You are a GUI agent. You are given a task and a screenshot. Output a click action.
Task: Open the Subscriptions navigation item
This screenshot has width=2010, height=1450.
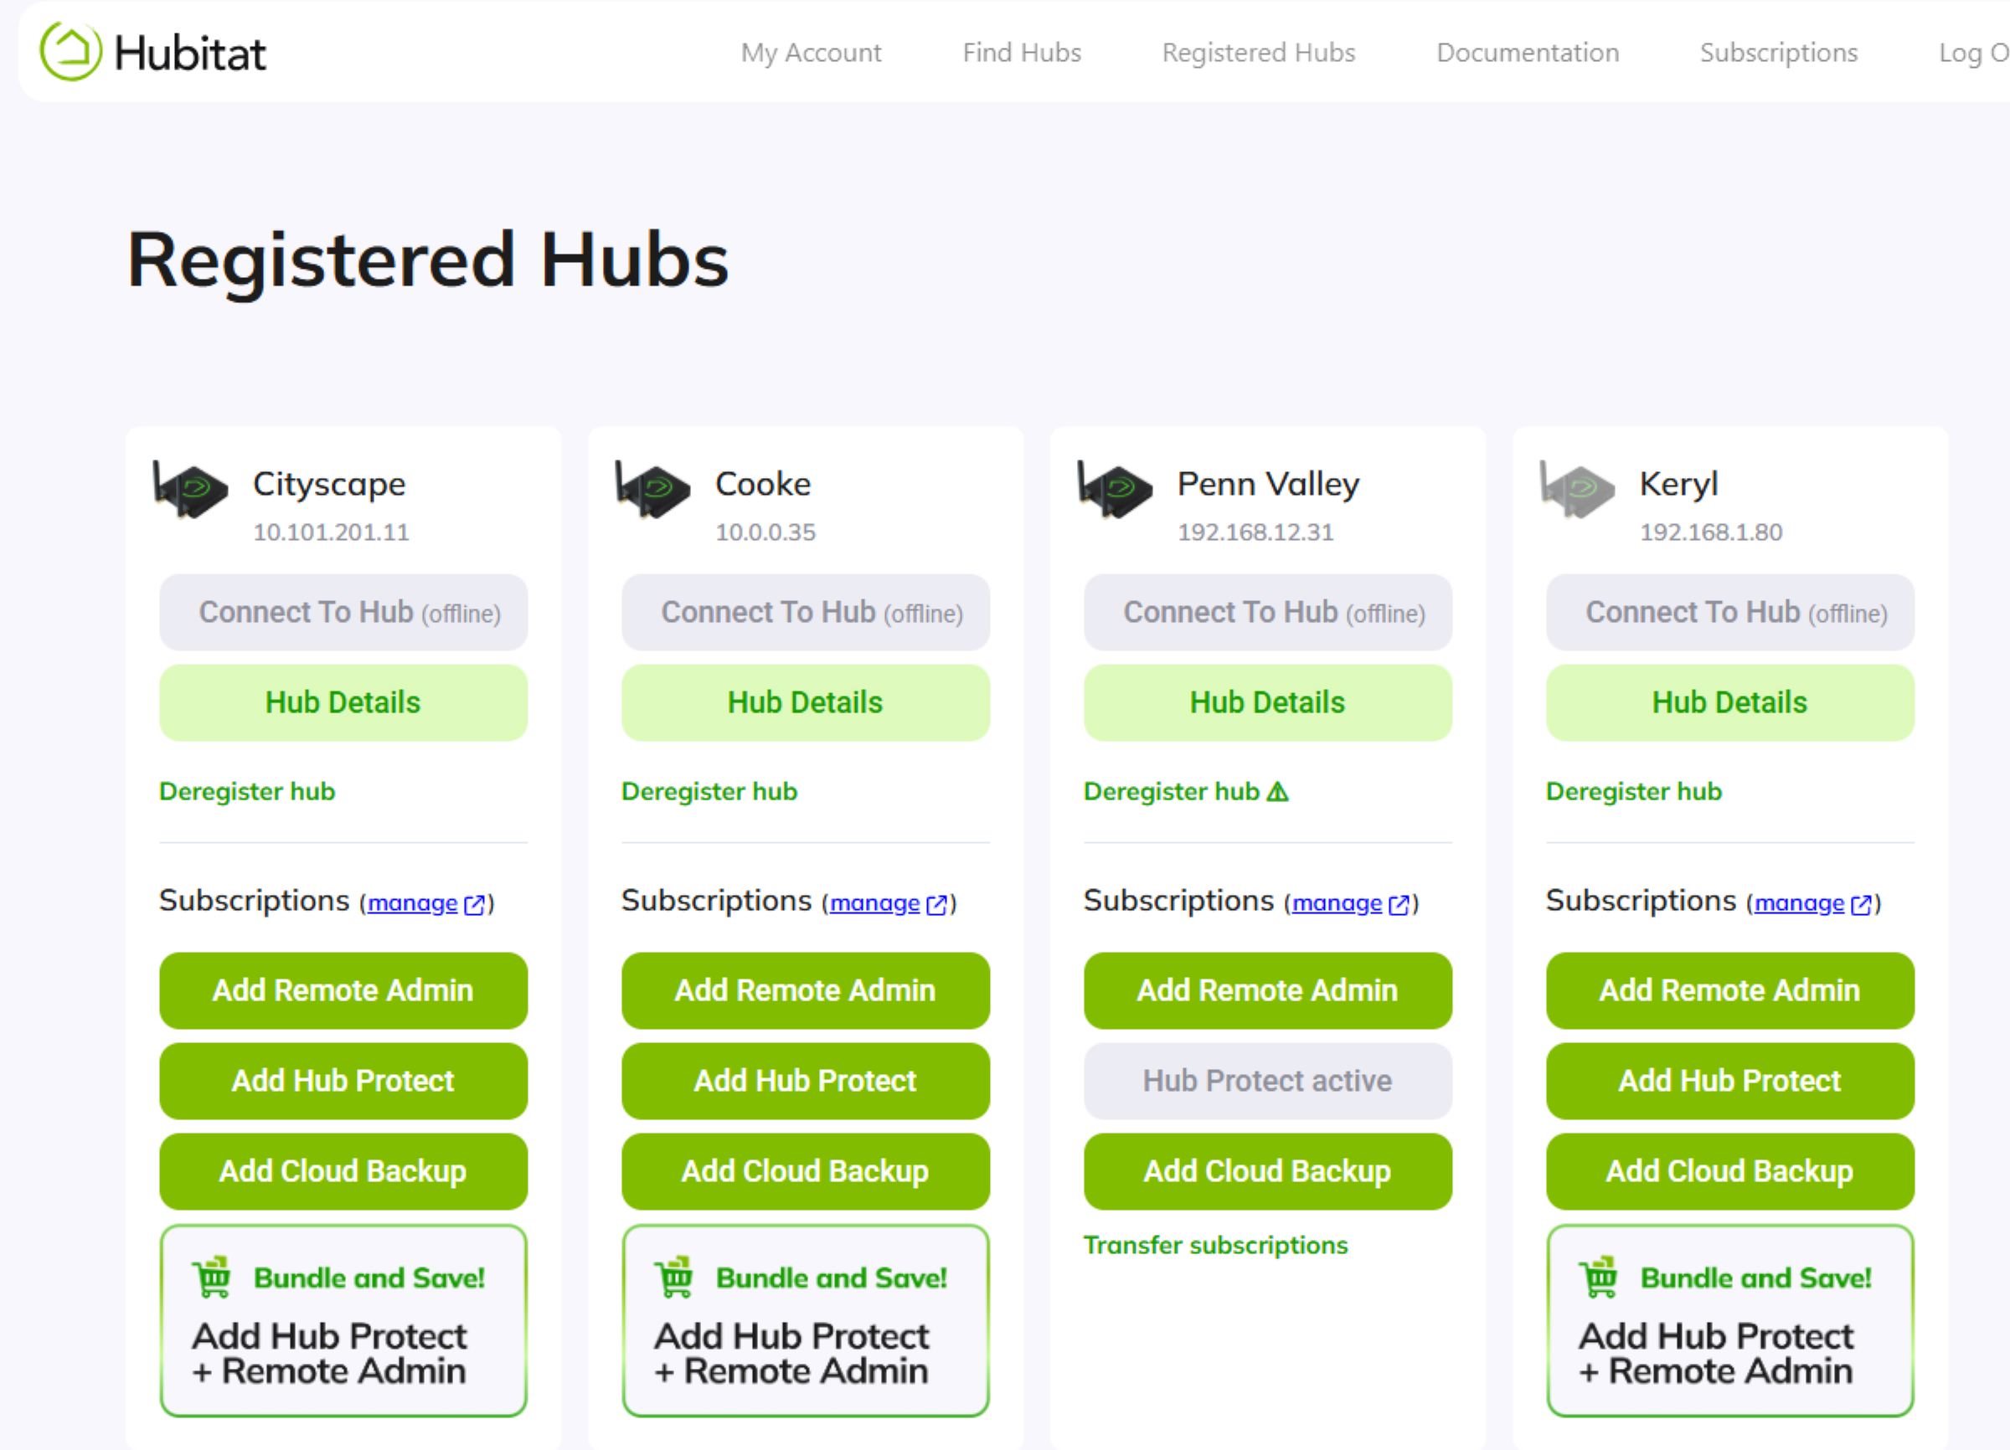click(1779, 52)
